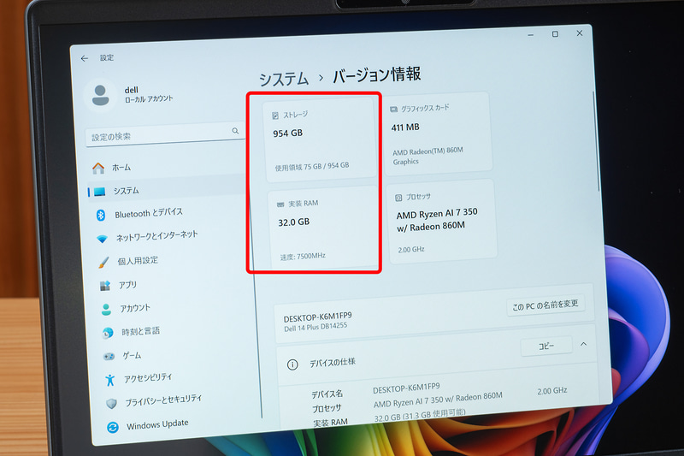Screen dimensions: 684x456
Task: Open the プロセッサ AMD Ryzen card
Action: click(x=441, y=222)
